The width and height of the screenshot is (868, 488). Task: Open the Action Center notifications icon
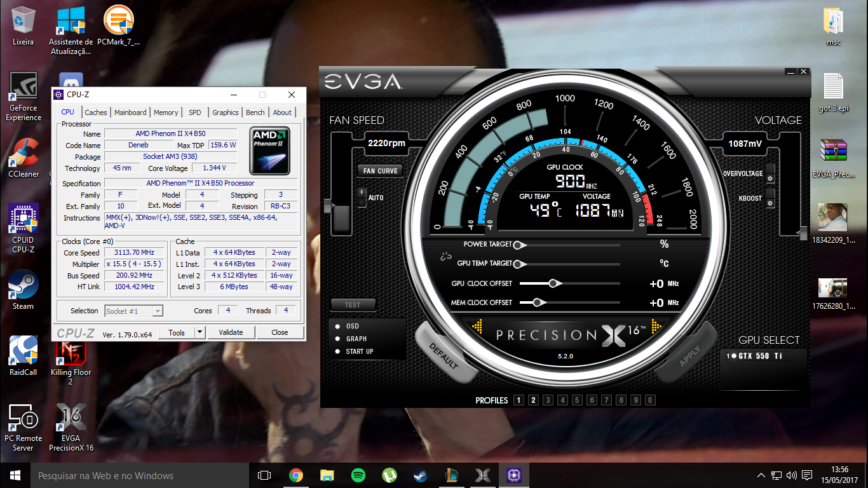(x=807, y=475)
